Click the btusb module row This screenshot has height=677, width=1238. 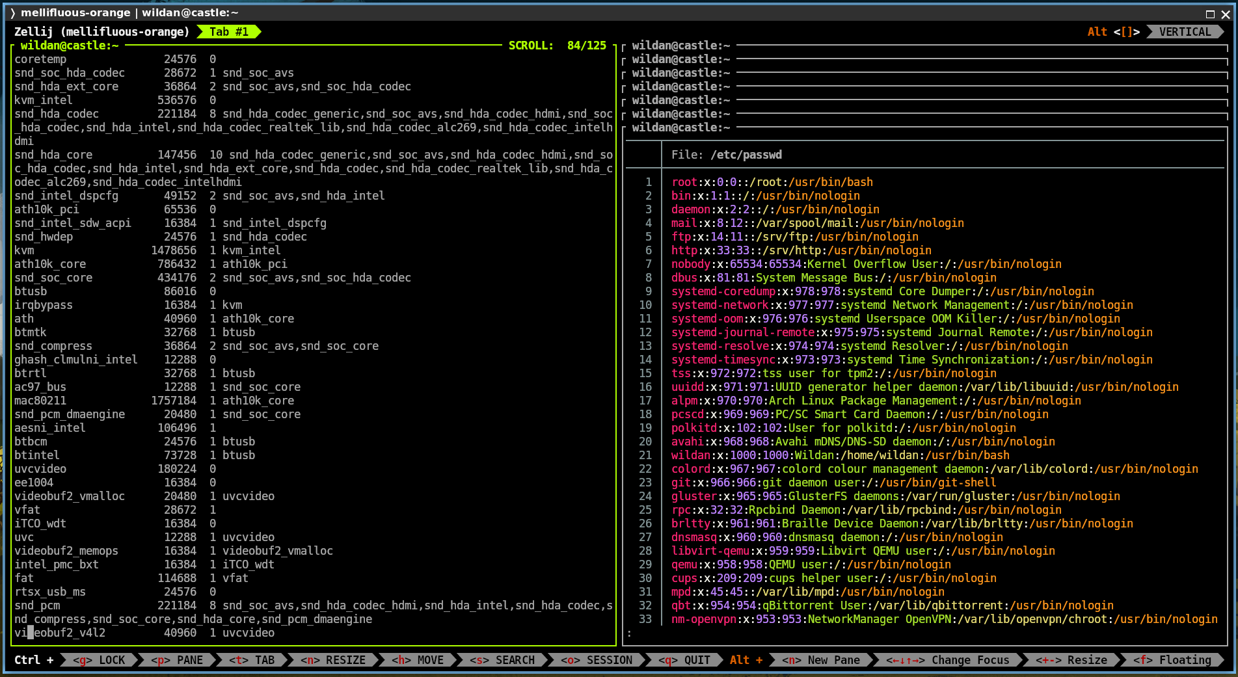click(115, 291)
